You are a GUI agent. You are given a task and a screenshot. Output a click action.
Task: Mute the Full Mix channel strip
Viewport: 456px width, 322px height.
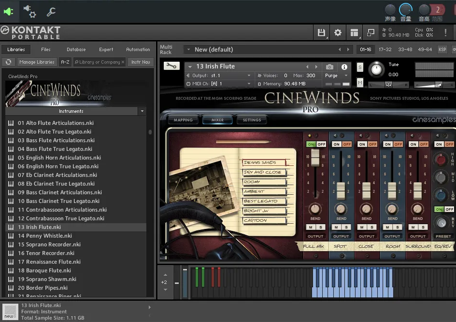[311, 227]
